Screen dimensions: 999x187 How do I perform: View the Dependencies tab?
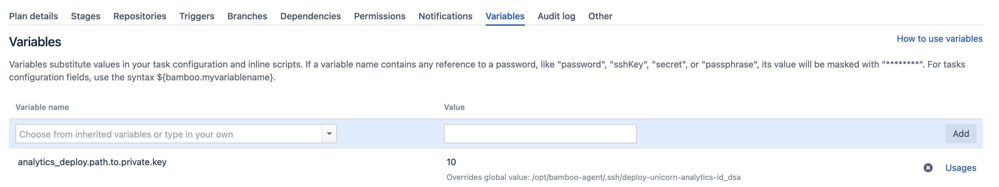(x=310, y=16)
